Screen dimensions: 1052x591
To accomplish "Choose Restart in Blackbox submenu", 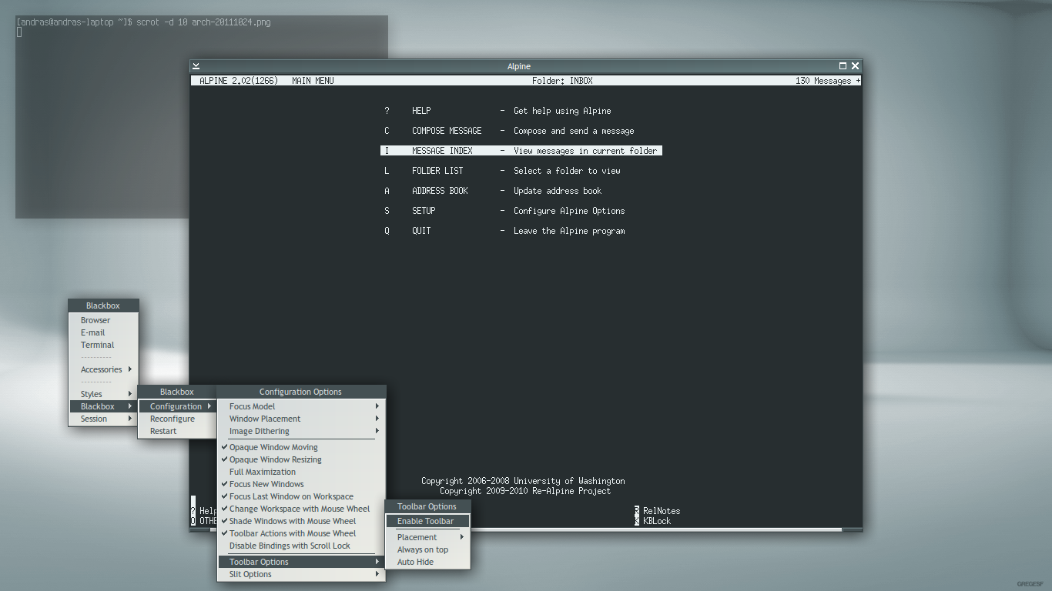I will [x=176, y=431].
